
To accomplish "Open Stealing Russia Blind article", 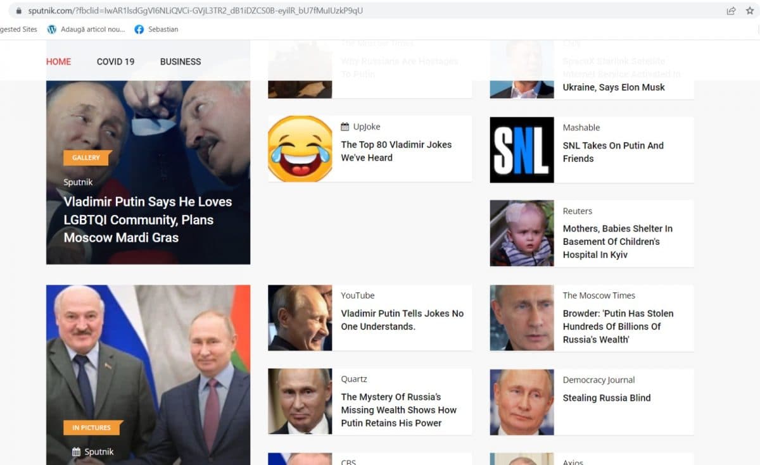I will click(x=607, y=398).
